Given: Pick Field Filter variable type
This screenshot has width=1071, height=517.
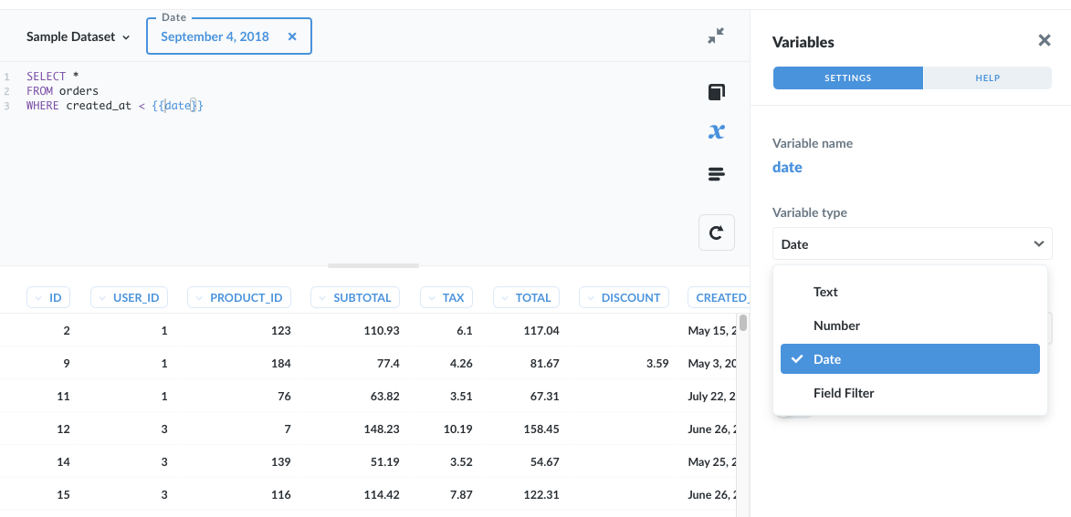Looking at the screenshot, I should point(844,393).
